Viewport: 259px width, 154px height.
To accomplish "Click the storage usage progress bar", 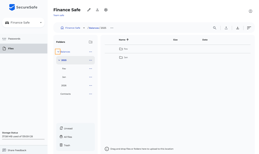I will point(23,139).
